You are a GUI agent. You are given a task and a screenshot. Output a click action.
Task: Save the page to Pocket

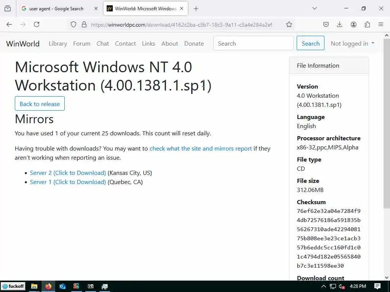point(326,24)
